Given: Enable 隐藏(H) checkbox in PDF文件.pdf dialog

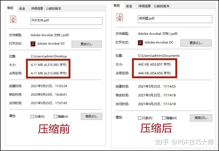Looking at the screenshot, I should (55, 117).
